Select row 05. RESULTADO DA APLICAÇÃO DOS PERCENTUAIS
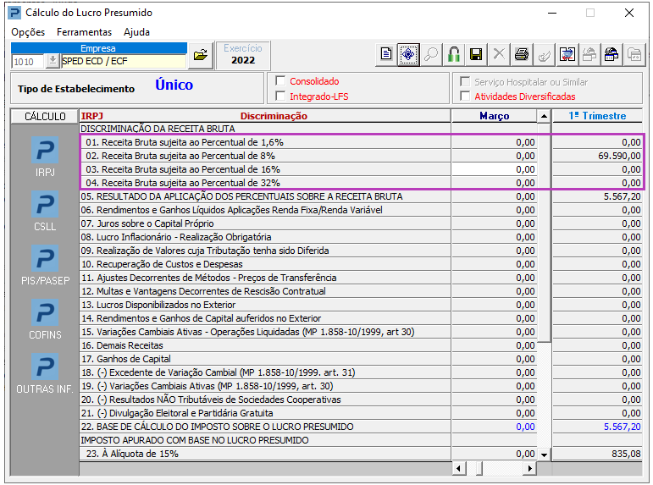The image size is (653, 485). coord(265,196)
